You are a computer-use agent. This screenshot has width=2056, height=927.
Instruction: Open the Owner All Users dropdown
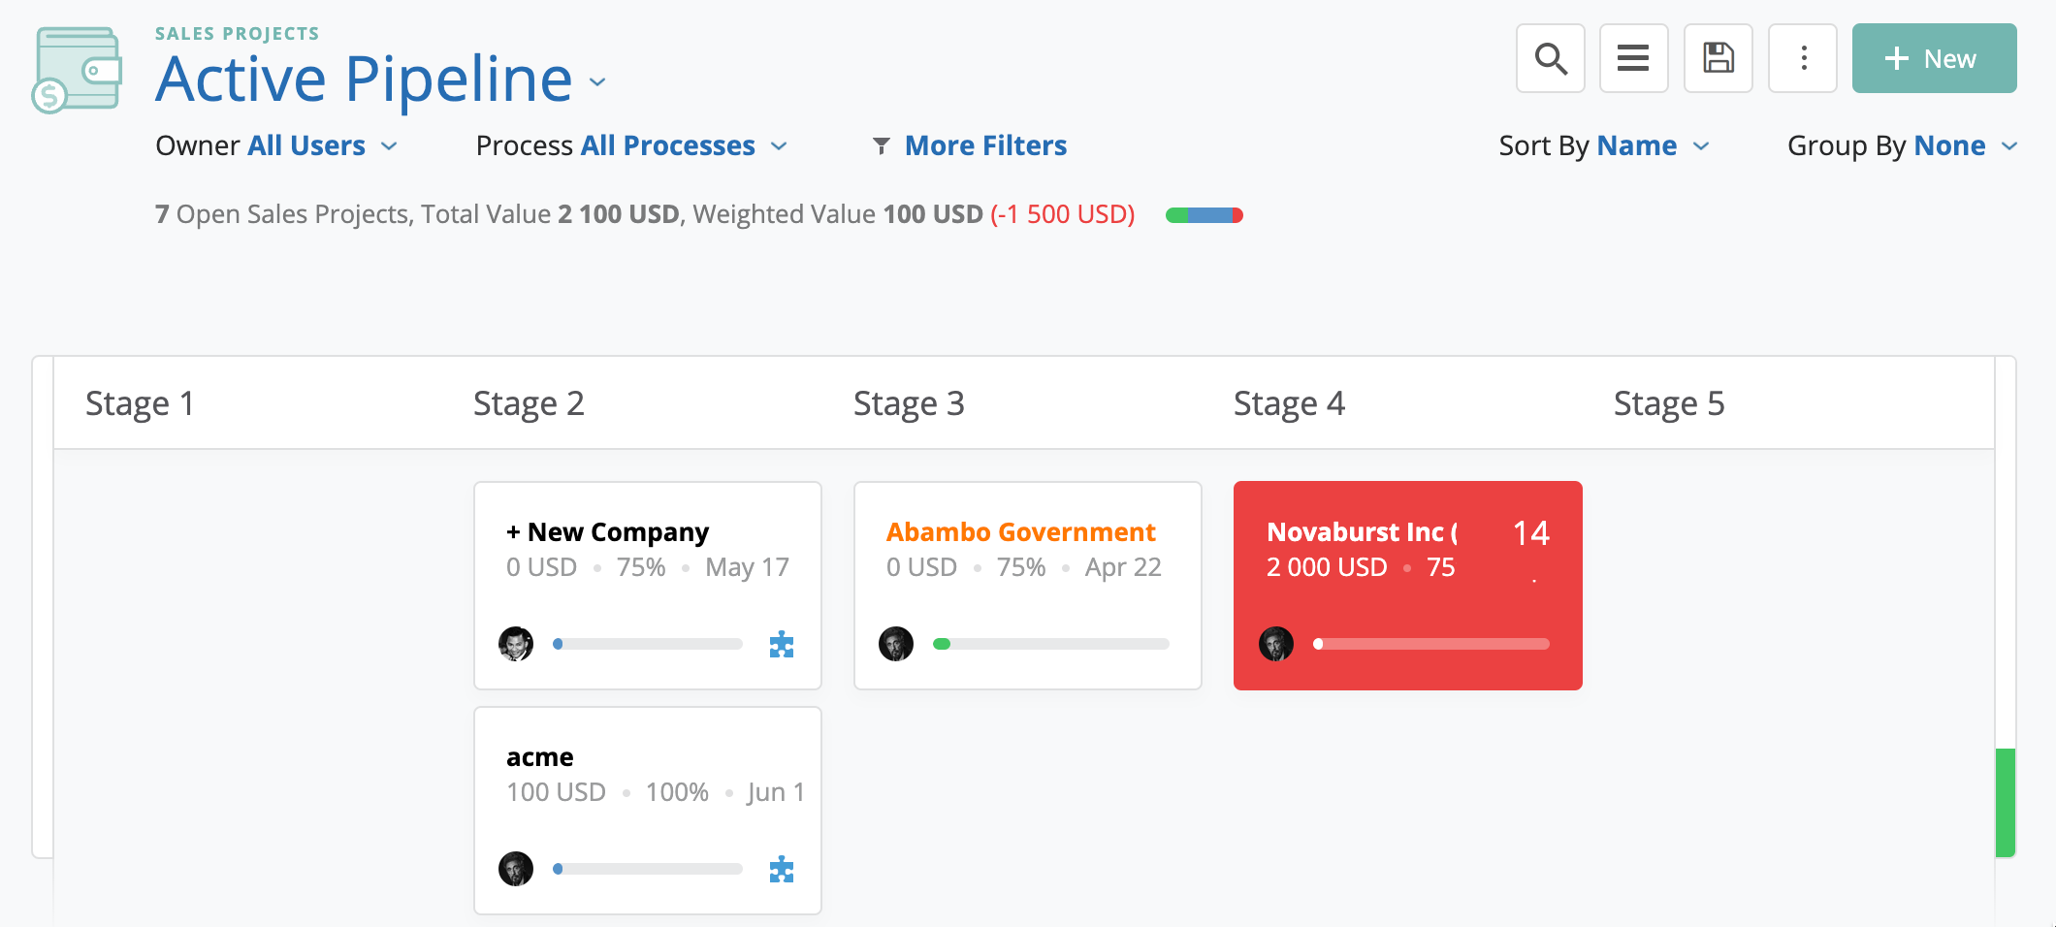tap(276, 145)
